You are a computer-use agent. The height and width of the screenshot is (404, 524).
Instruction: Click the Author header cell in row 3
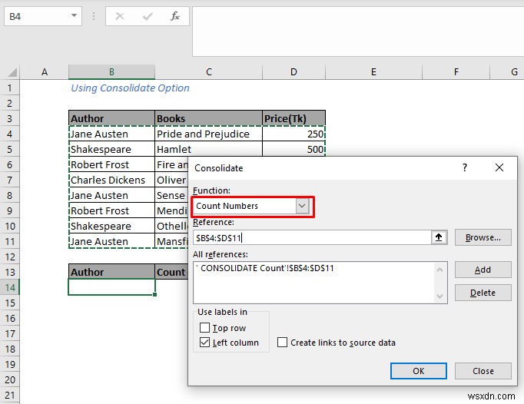(111, 118)
